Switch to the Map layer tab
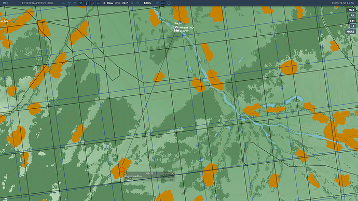 (351, 10)
